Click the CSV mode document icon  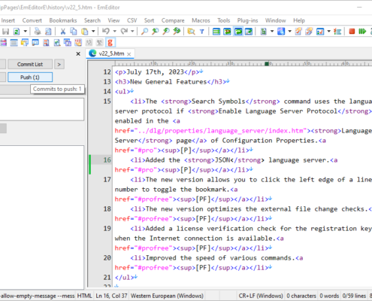(x=263, y=32)
